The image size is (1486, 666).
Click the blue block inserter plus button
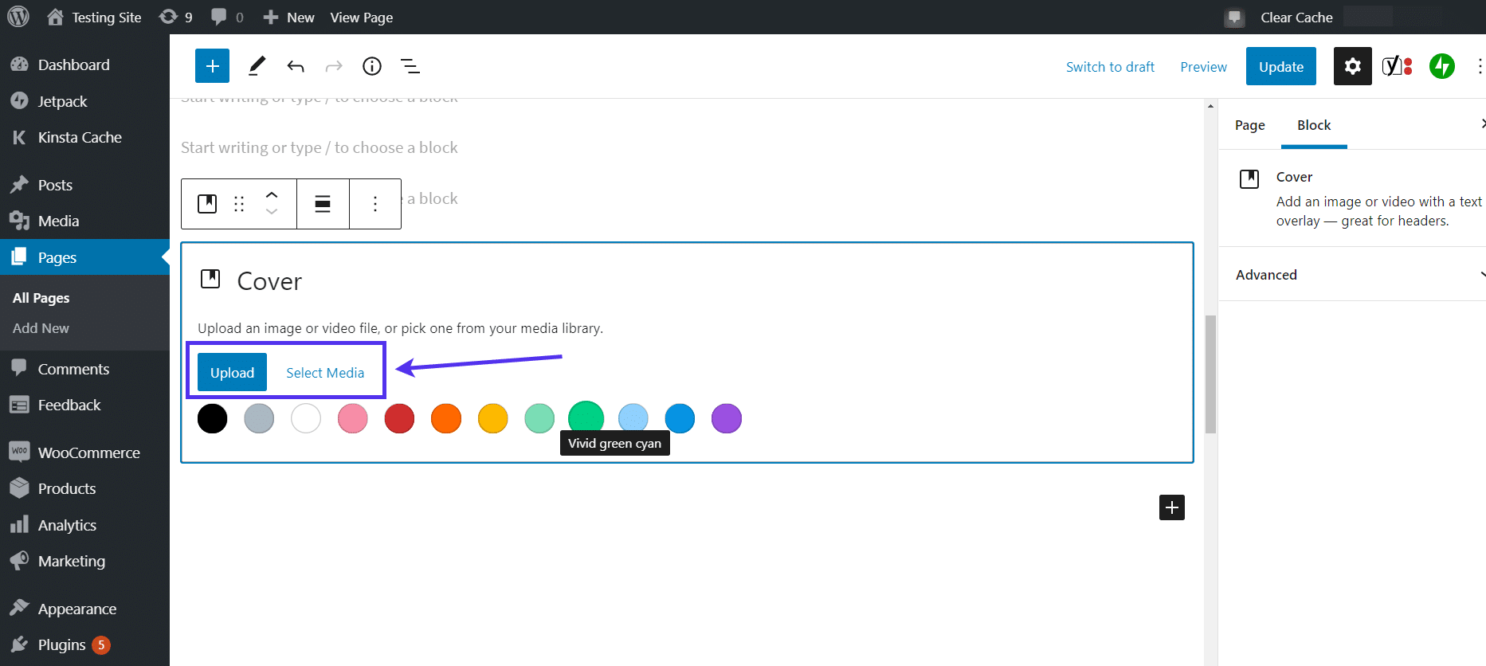212,66
